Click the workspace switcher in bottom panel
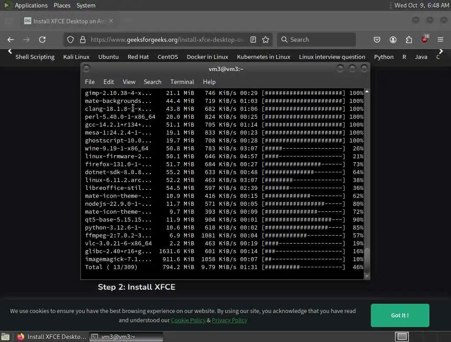This screenshot has width=451, height=342. [402, 337]
